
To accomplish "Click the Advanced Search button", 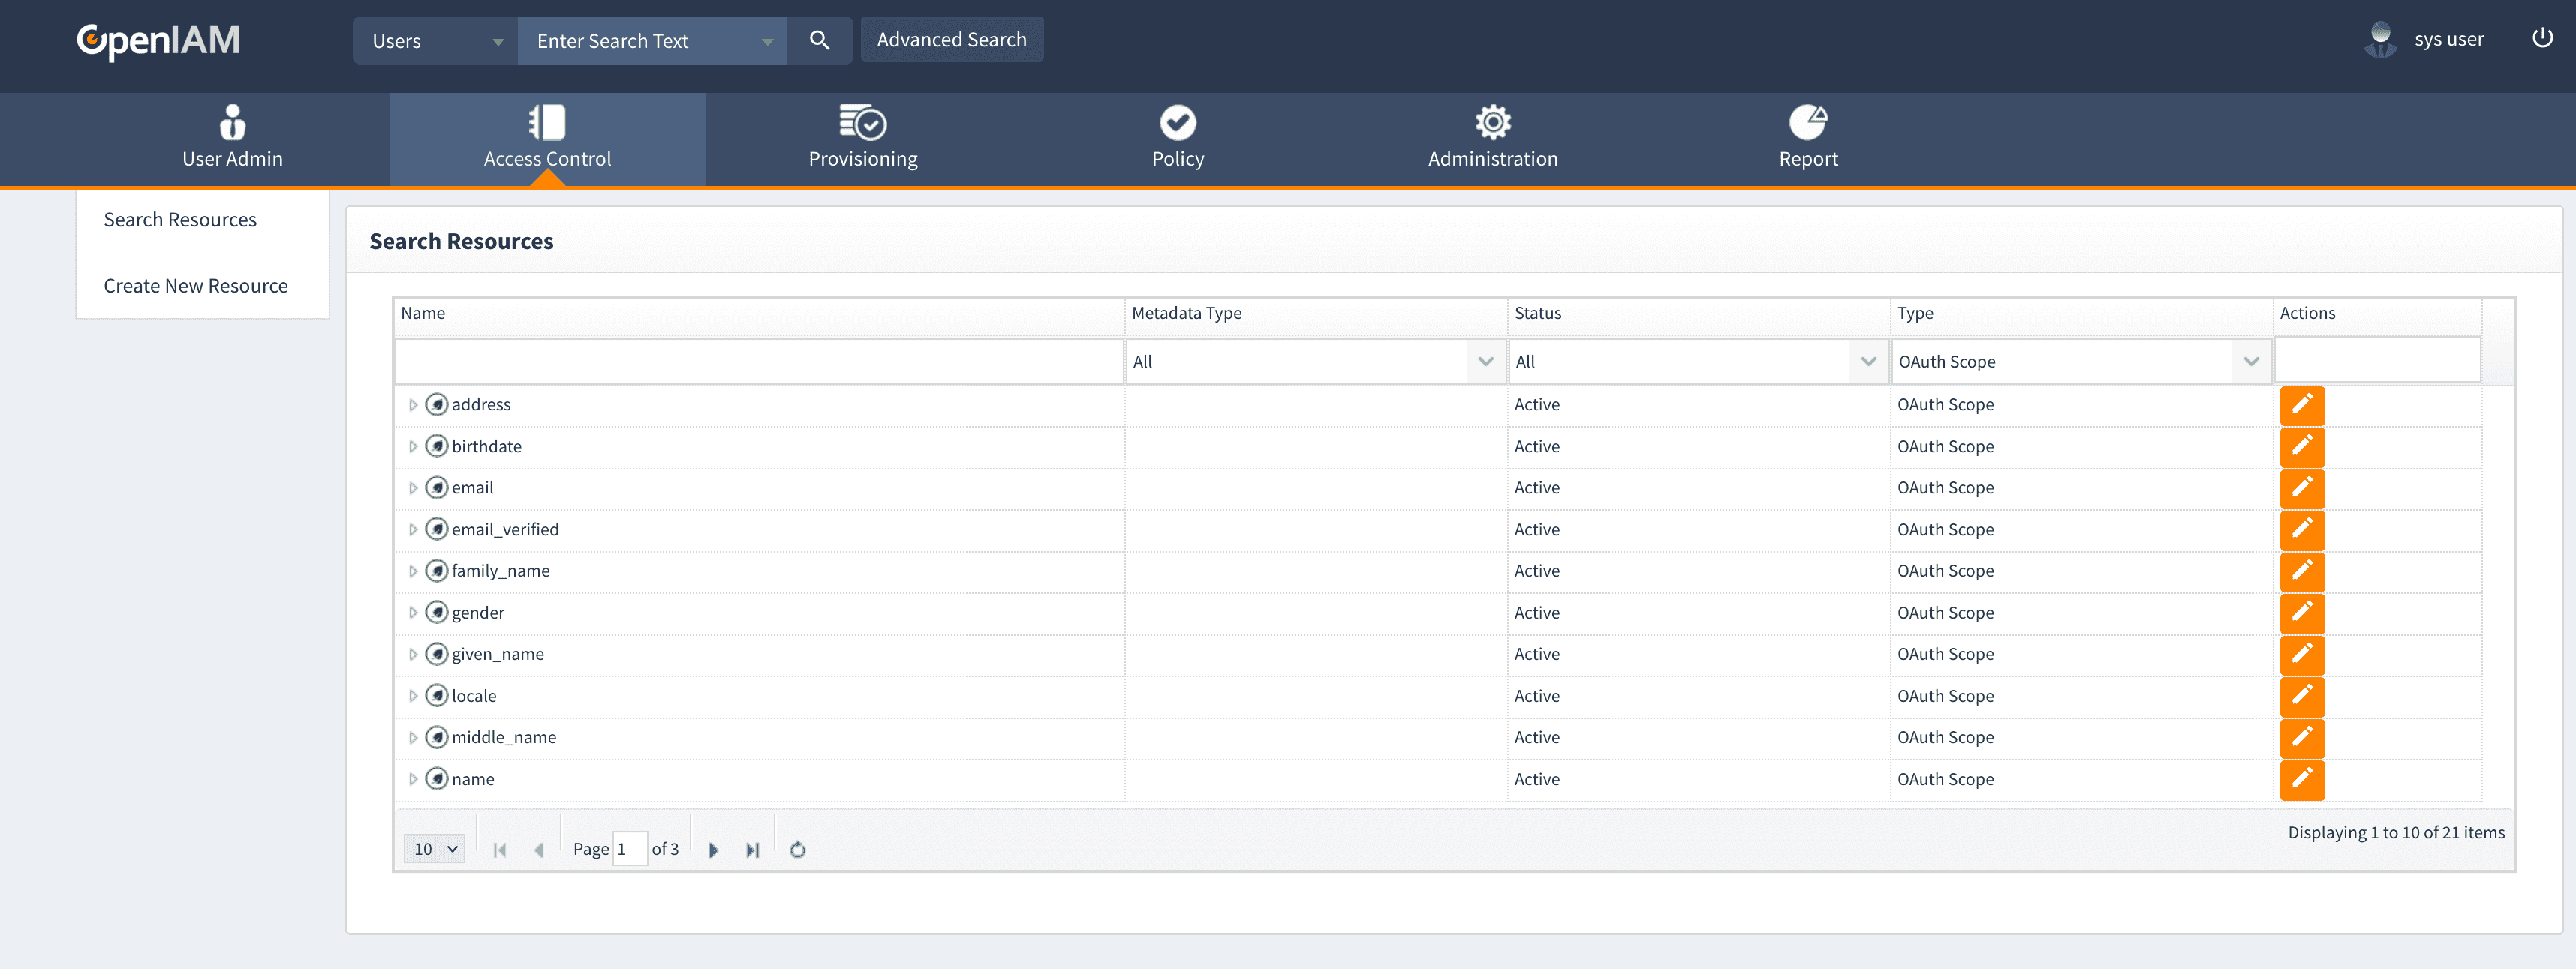I will (x=951, y=40).
